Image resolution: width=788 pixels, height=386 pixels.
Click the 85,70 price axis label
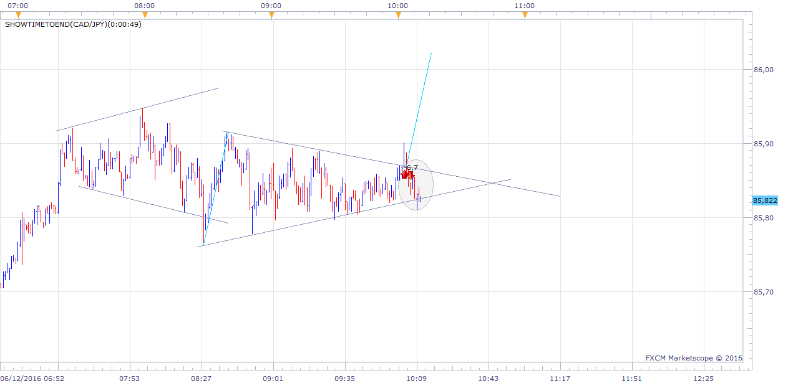coord(764,292)
